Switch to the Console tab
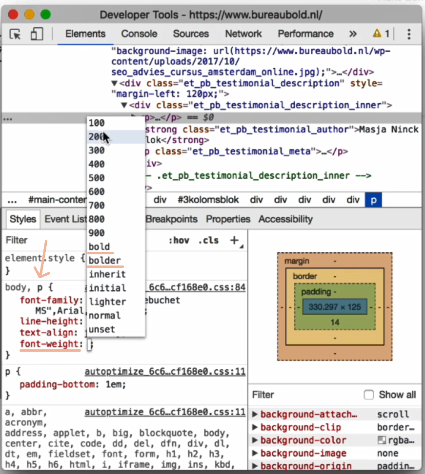The image size is (425, 474). (139, 34)
